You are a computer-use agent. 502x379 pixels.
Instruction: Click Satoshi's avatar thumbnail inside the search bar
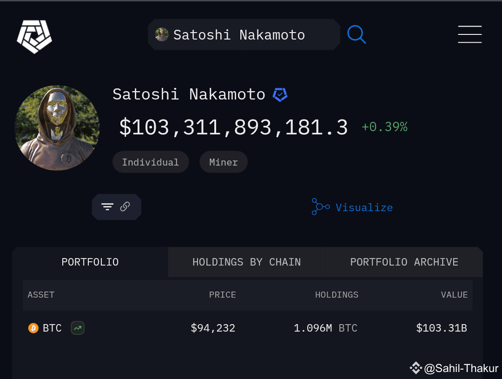coord(161,34)
